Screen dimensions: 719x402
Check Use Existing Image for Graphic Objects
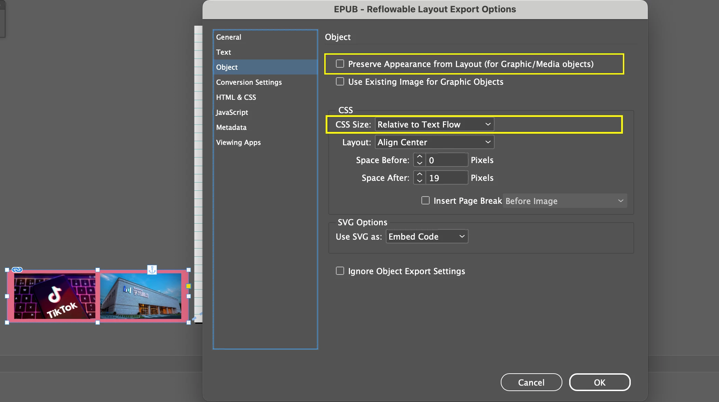pos(340,82)
